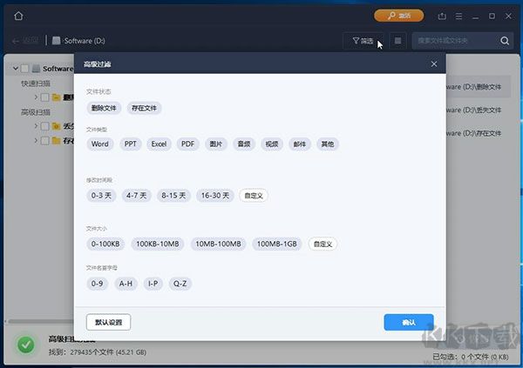Pick the 8-15 天 modified time range
Screen dimensions: 523x368
[174, 196]
